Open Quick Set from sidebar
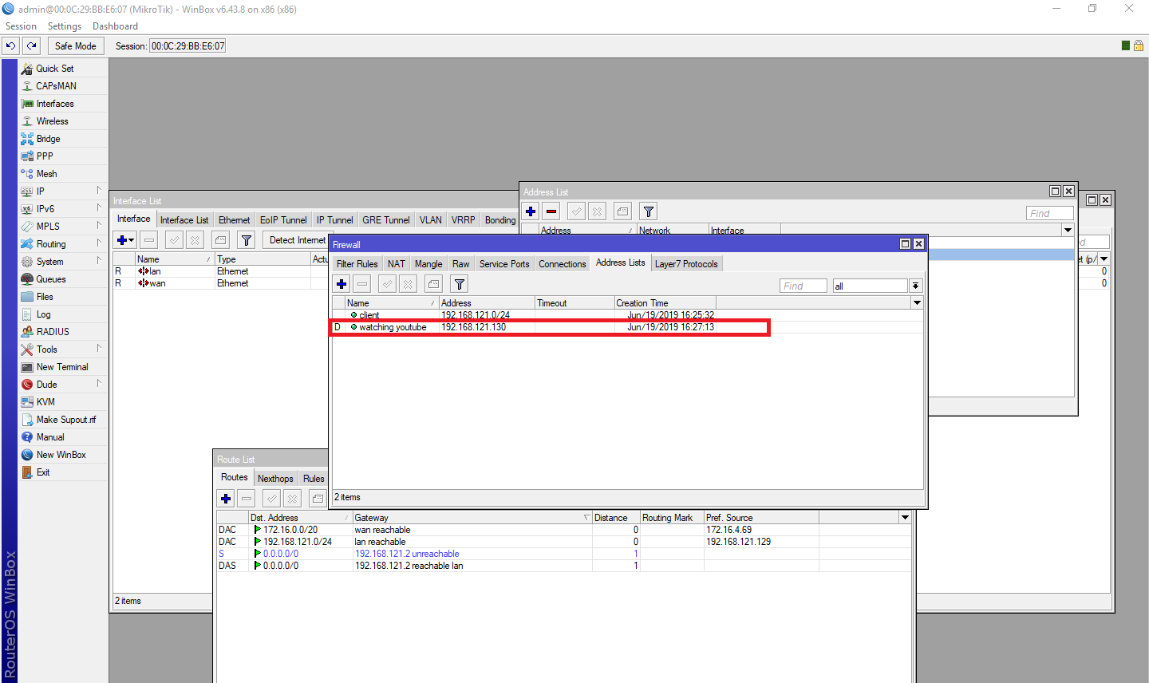The image size is (1149, 683). click(x=63, y=69)
